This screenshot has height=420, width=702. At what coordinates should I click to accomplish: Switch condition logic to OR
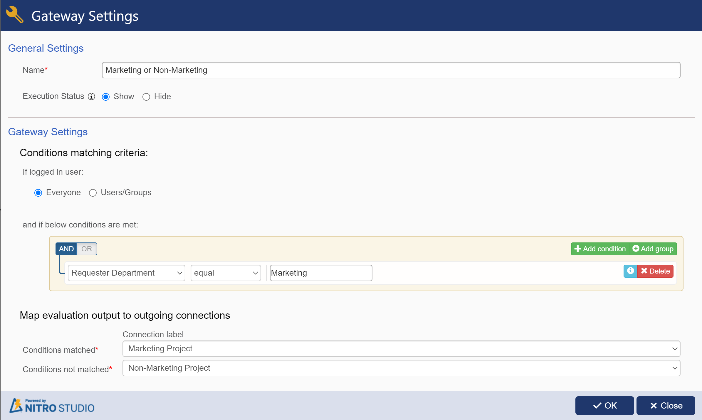click(x=85, y=249)
